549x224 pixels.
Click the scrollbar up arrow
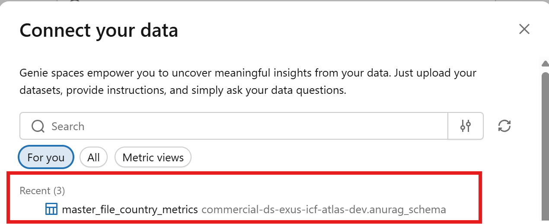click(x=545, y=64)
